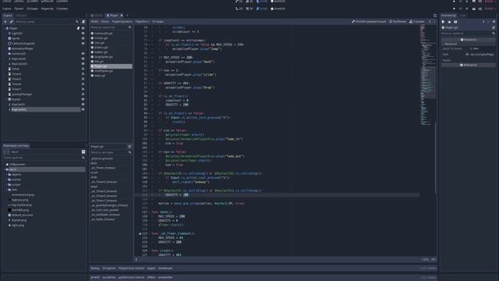Load resource icon in Inspector toolbar
Viewport: 499px width, 281px height.
(x=449, y=22)
